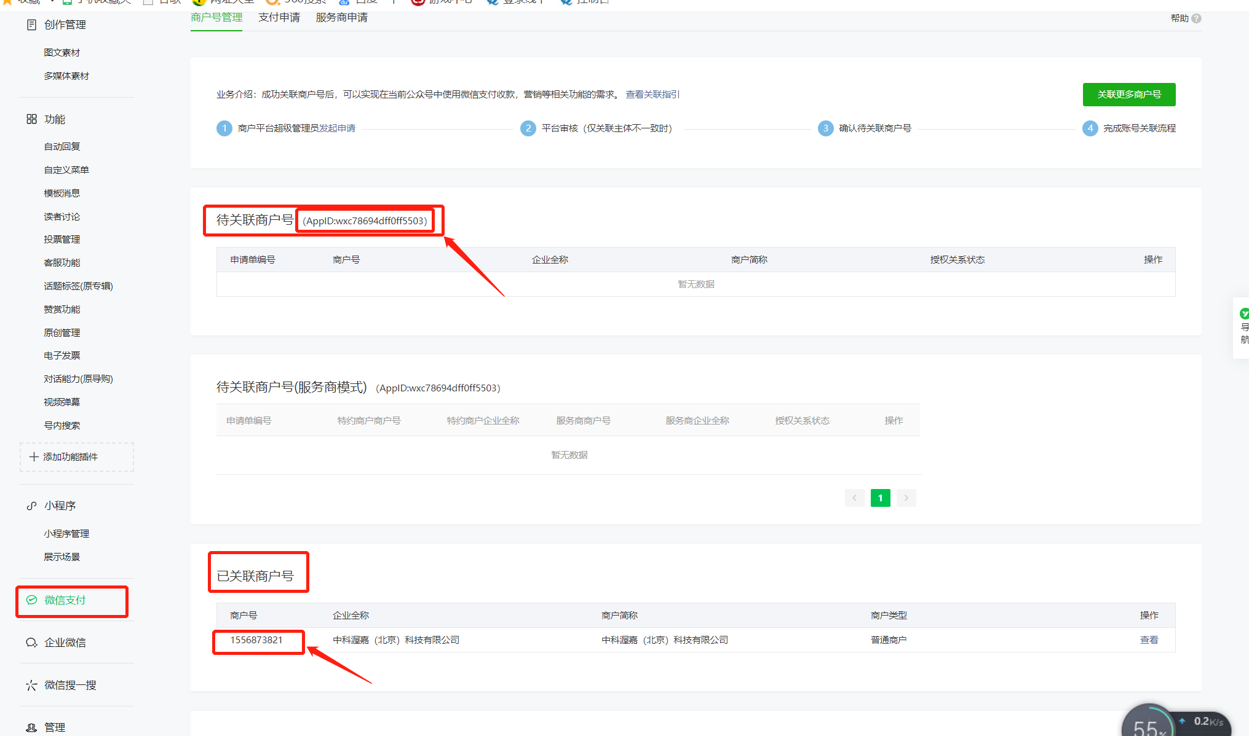
Task: Click the plus icon for 添加功能插件
Action: [x=34, y=457]
